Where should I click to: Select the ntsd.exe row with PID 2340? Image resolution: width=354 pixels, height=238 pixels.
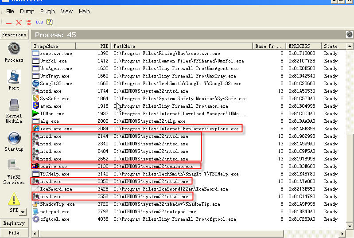point(188,144)
